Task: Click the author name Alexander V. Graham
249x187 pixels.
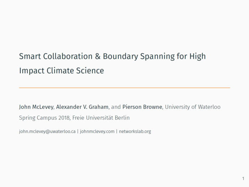Action: click(82, 107)
